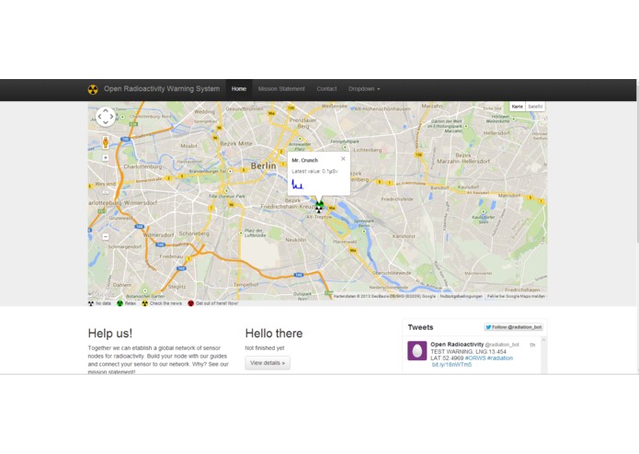Zoom in with the map plus button
Image resolution: width=639 pixels, height=454 pixels.
point(106,157)
